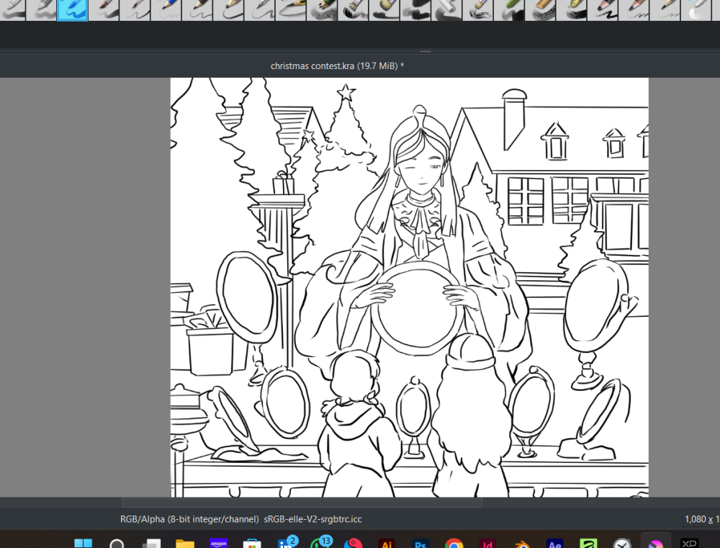Switch to Google Chrome in the taskbar
The width and height of the screenshot is (720, 548).
coord(453,544)
